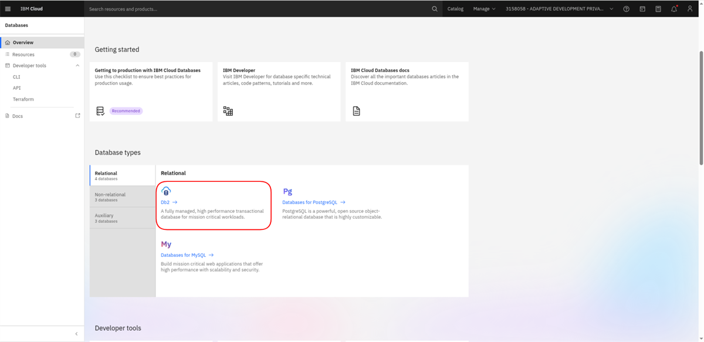Click the Developer tools sidebar icon
Image resolution: width=704 pixels, height=342 pixels.
click(8, 66)
